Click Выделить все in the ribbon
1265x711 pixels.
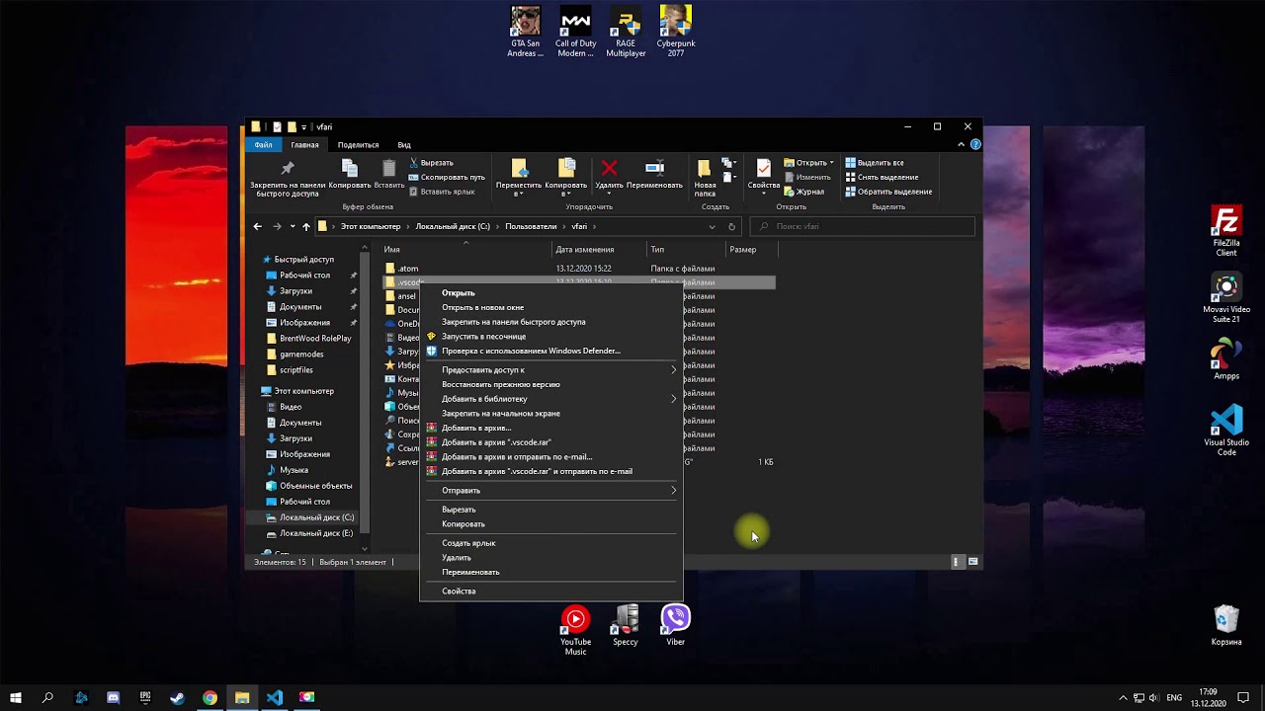coord(874,163)
